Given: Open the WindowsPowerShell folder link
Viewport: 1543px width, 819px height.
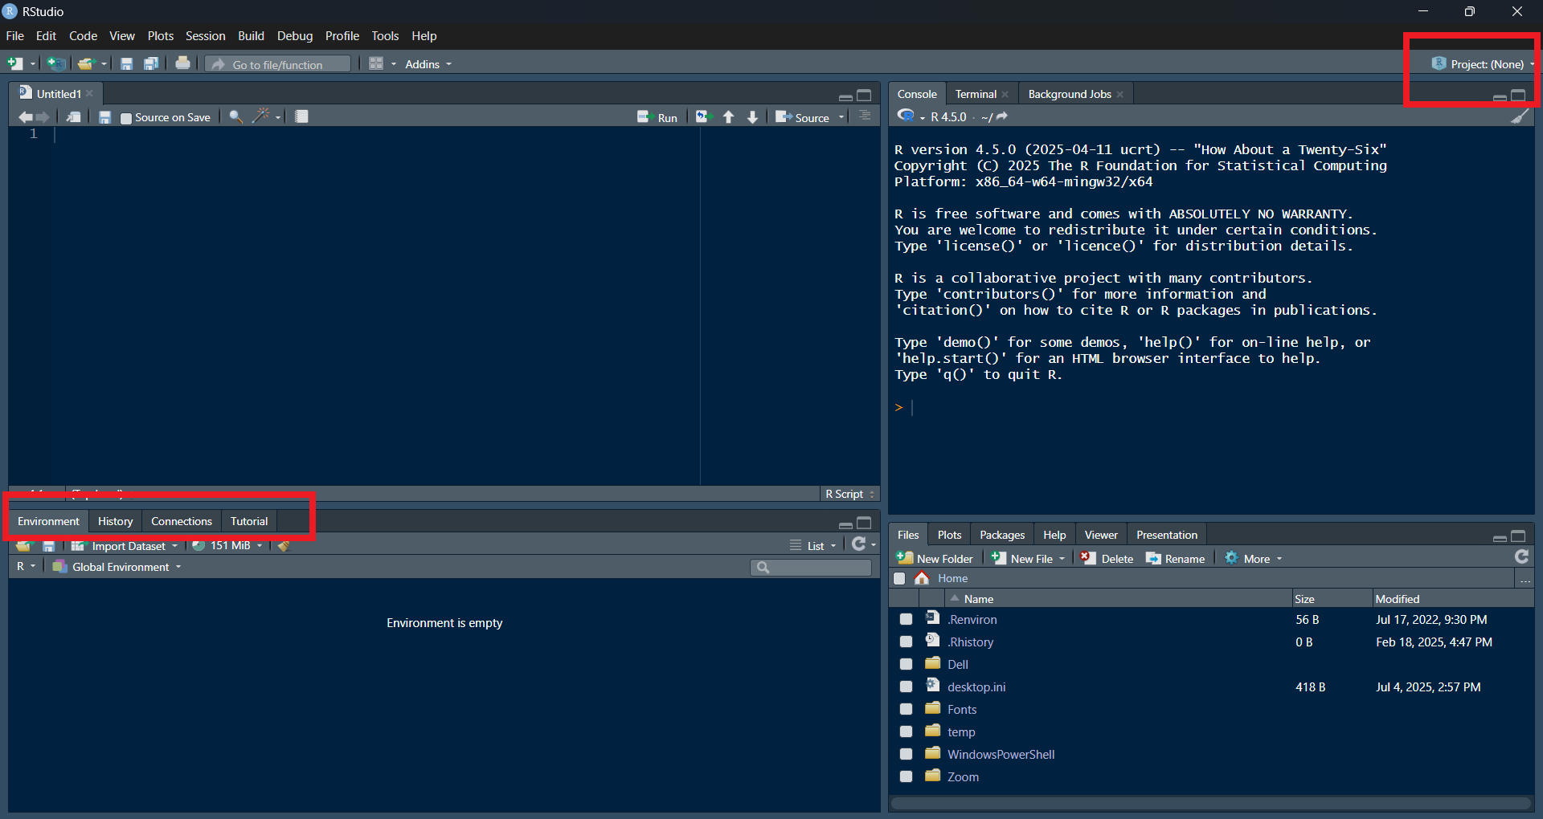Looking at the screenshot, I should coord(1001,754).
